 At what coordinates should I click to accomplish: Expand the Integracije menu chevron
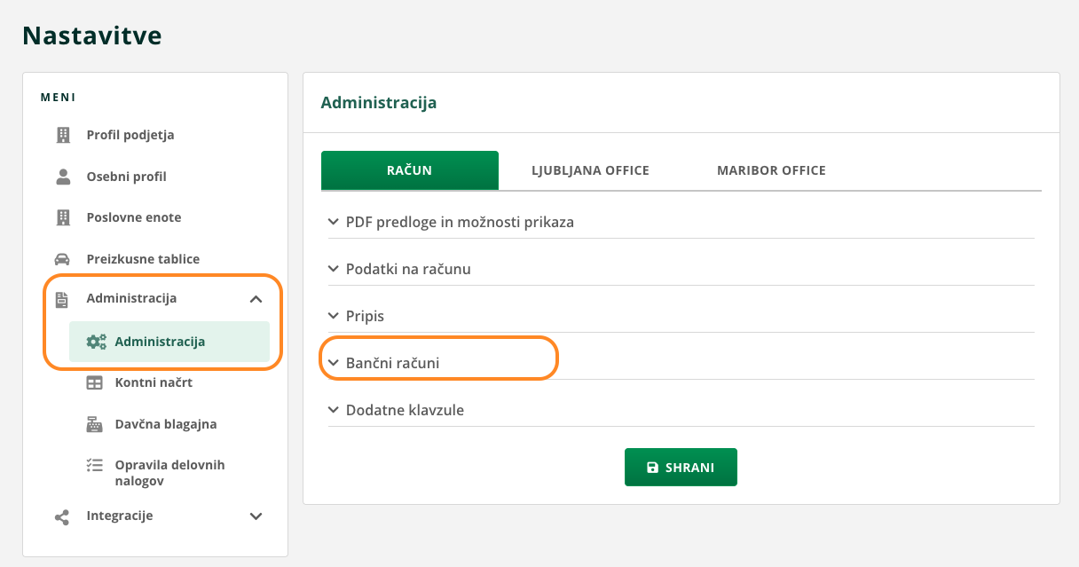point(256,516)
